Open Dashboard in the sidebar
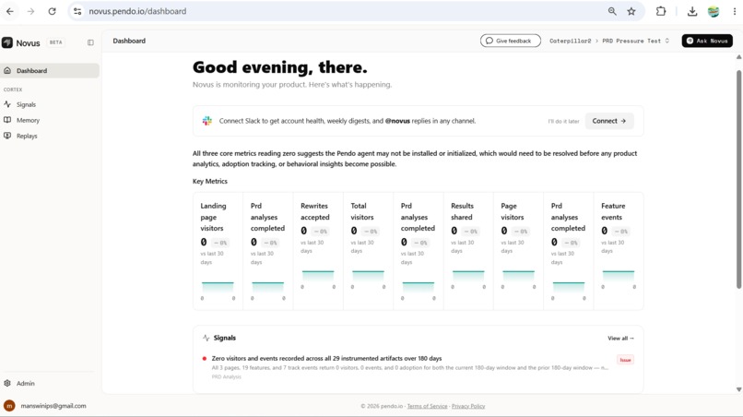Screen dimensions: 743x417 50,71
